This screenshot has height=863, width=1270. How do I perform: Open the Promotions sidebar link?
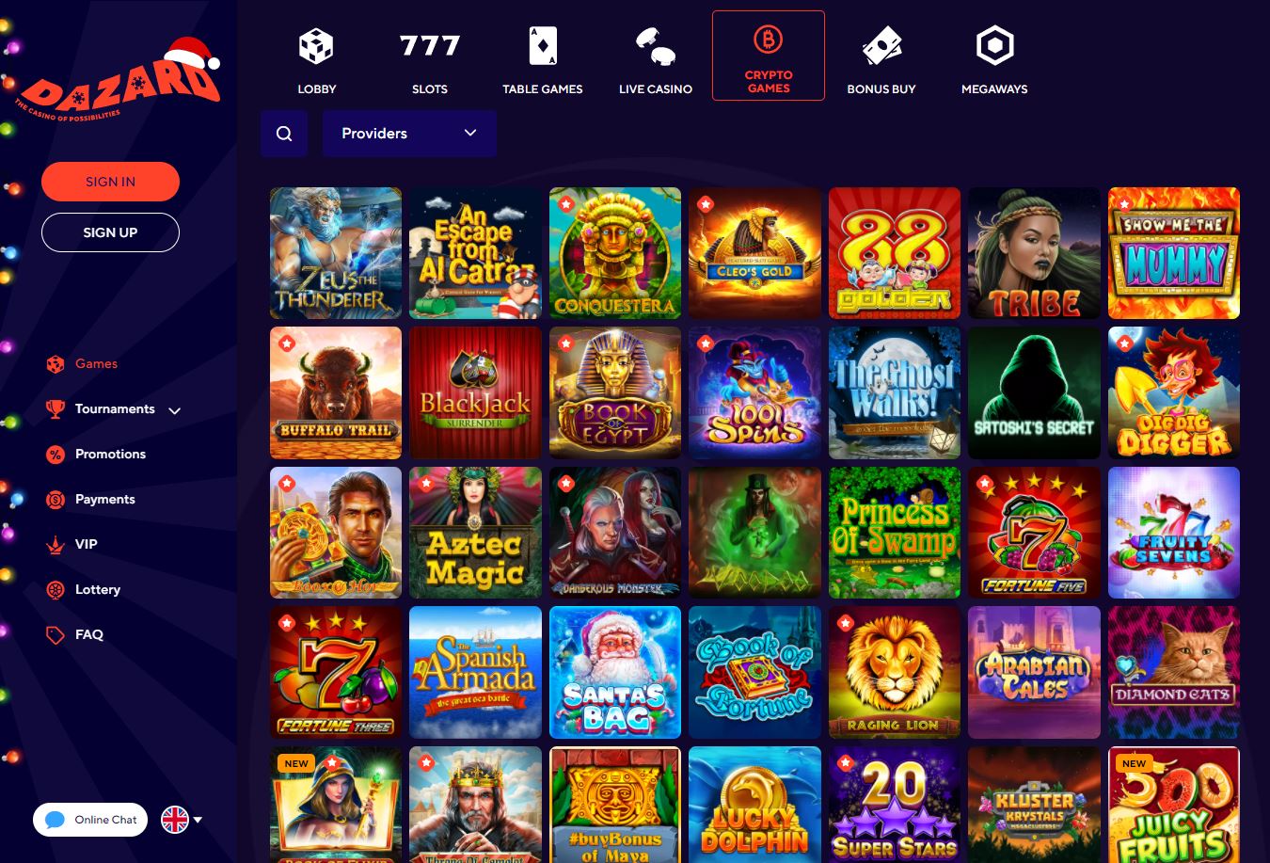(x=110, y=455)
